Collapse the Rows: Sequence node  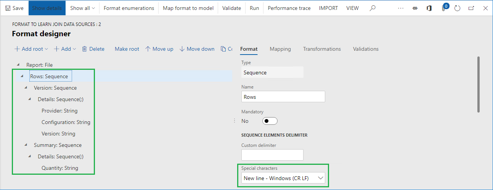[22, 76]
